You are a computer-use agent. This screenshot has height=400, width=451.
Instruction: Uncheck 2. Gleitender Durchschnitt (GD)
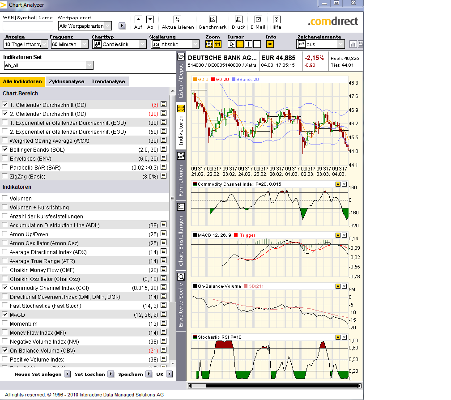pyautogui.click(x=5, y=114)
